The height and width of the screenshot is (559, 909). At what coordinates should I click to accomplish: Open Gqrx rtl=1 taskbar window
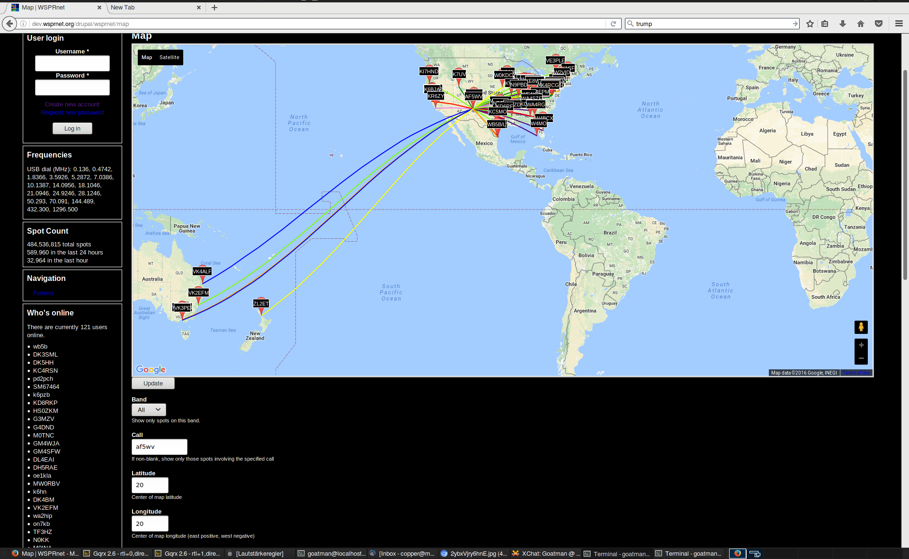187,553
